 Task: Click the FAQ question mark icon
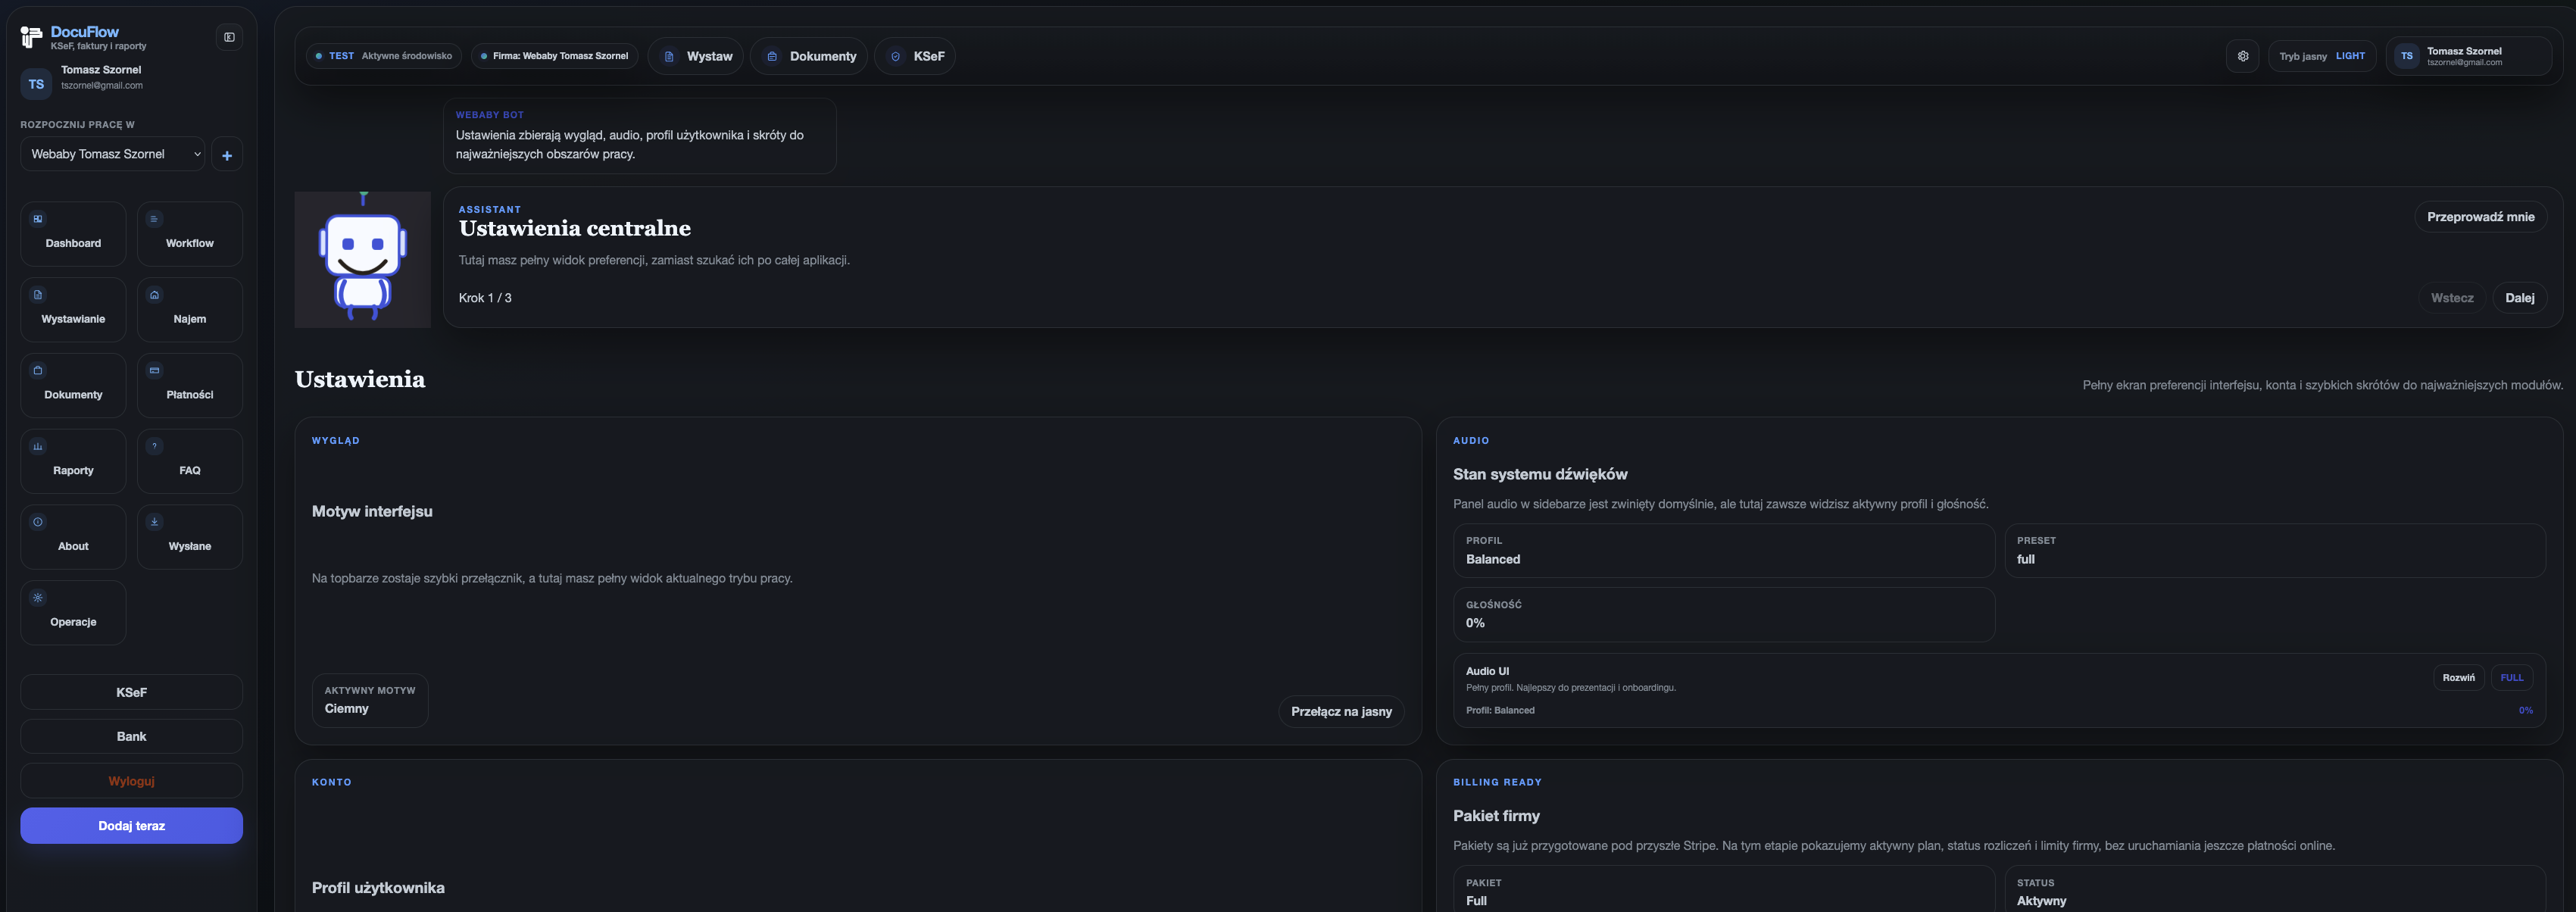click(154, 446)
